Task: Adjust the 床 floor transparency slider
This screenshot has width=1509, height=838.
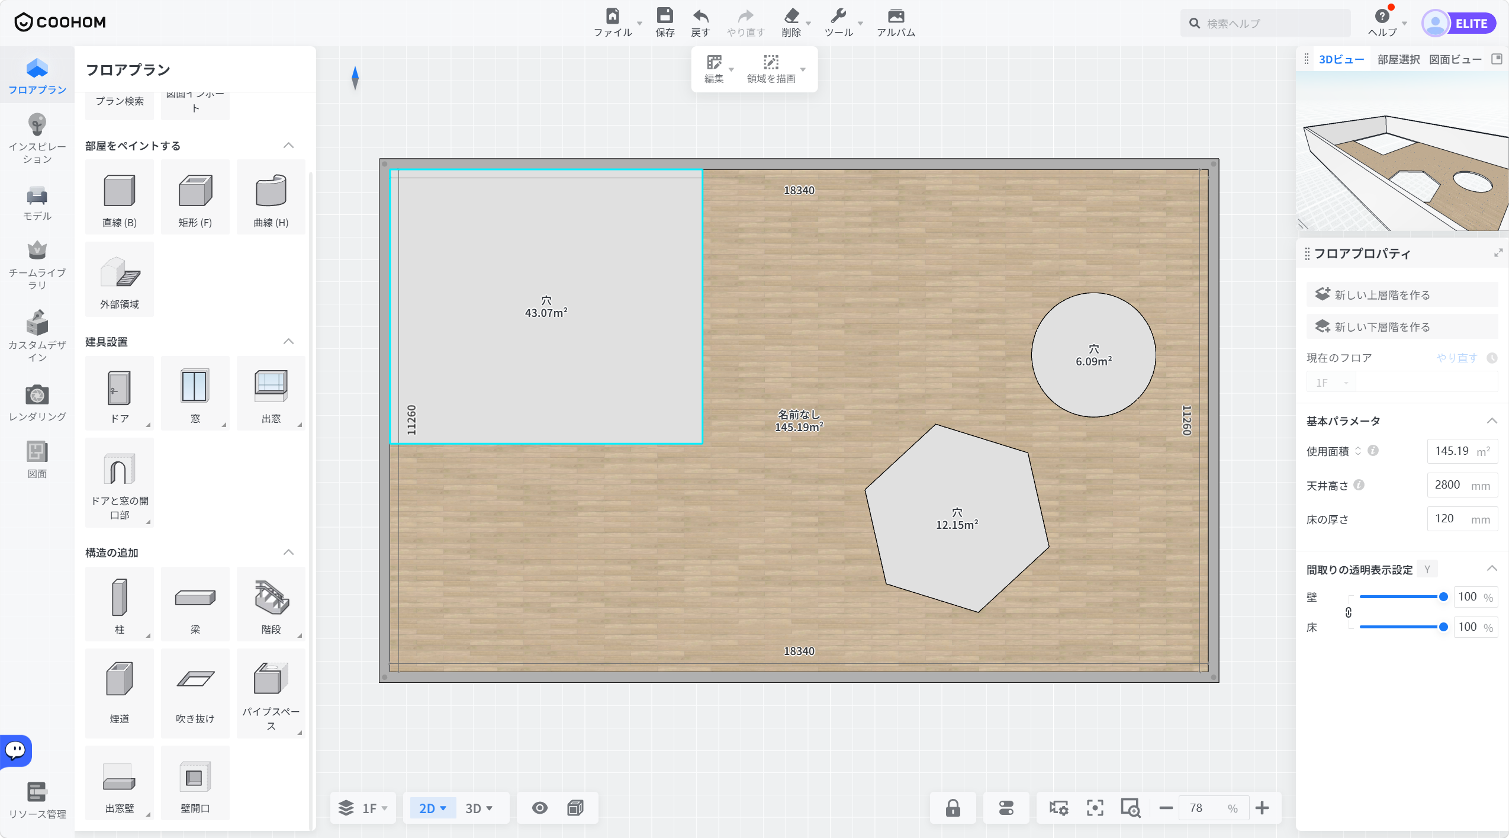Action: point(1402,627)
